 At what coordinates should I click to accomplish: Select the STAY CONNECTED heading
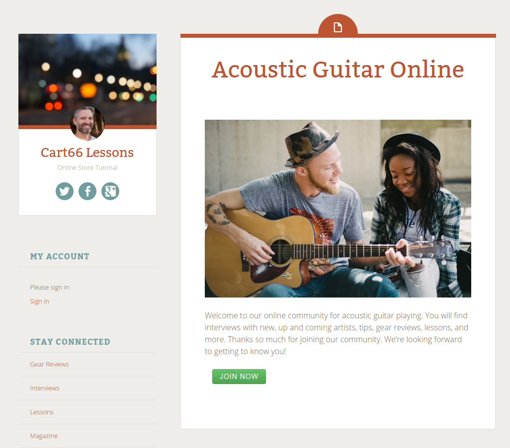pyautogui.click(x=70, y=342)
